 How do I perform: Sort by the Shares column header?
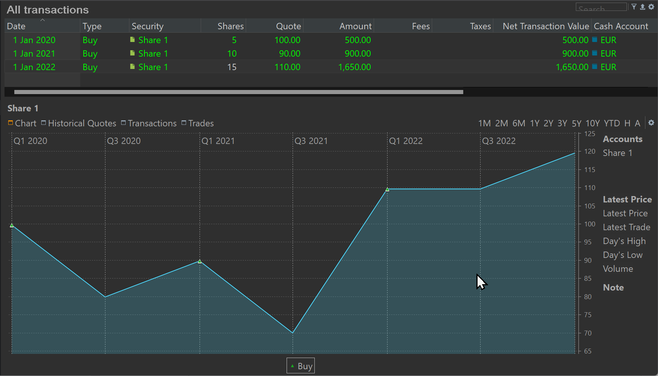point(224,26)
